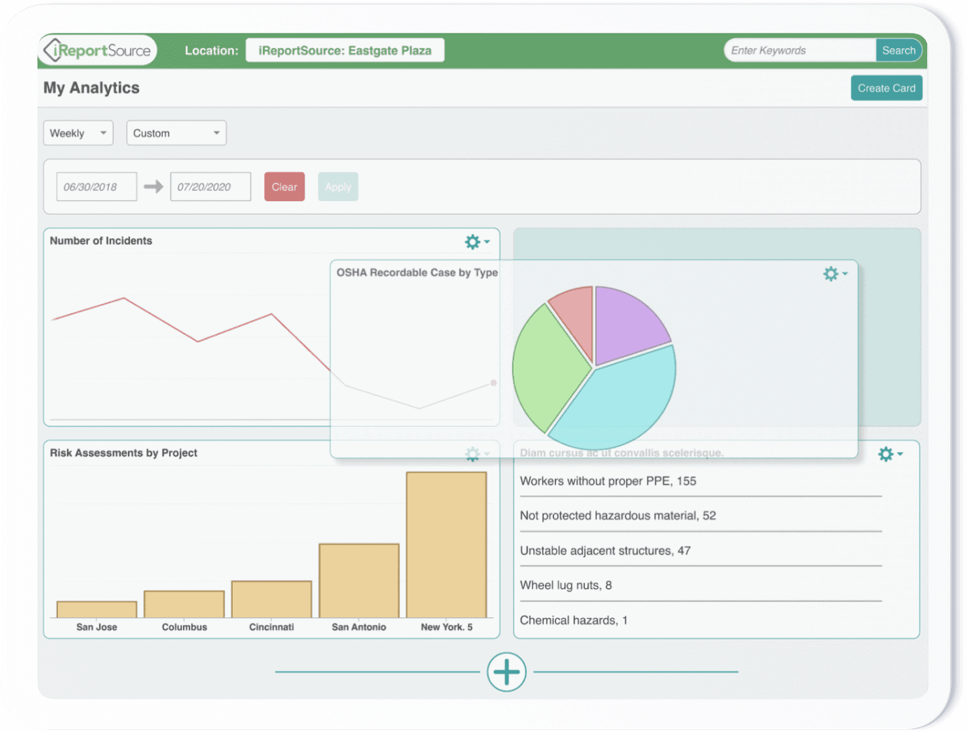Select the row Unstable adjacent structures, 47
Screen dimensions: 967x732
point(701,550)
